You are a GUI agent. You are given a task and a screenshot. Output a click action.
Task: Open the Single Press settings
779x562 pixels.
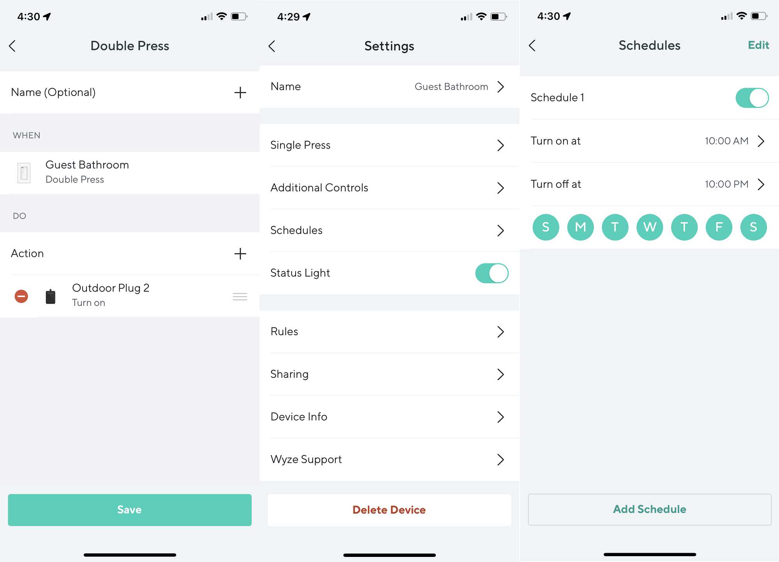(x=389, y=145)
